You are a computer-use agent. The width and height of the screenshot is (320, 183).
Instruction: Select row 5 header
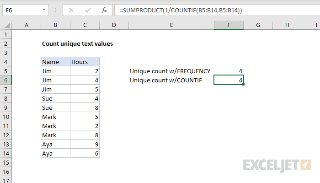pos(5,71)
